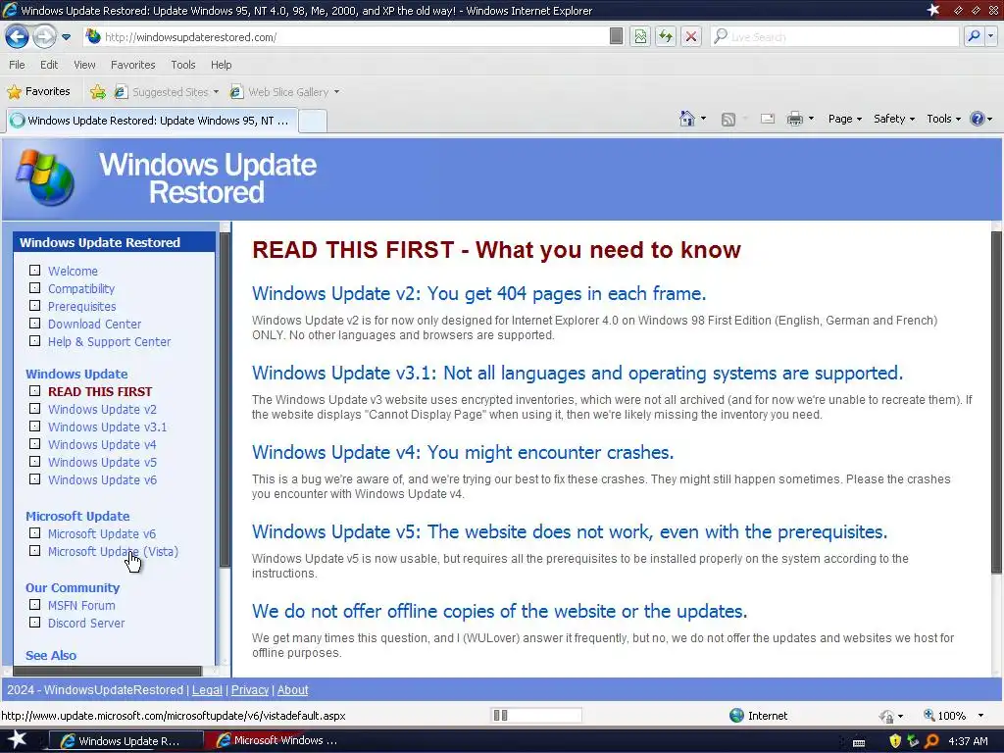Screen dimensions: 1004x753
Task: Open the Help menu
Action: tap(221, 65)
